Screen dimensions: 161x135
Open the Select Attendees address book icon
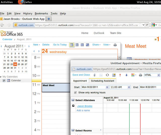[73, 100]
